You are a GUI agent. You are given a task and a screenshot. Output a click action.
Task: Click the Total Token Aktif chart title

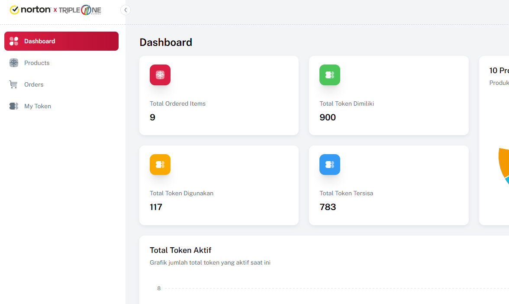(x=180, y=250)
